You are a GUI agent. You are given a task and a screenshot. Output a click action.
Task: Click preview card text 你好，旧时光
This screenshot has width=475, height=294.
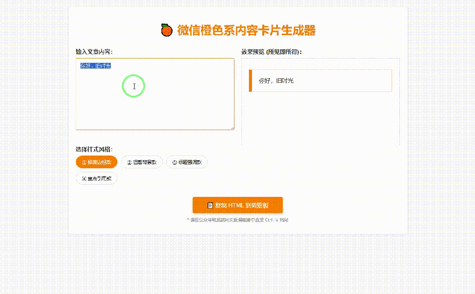(276, 81)
